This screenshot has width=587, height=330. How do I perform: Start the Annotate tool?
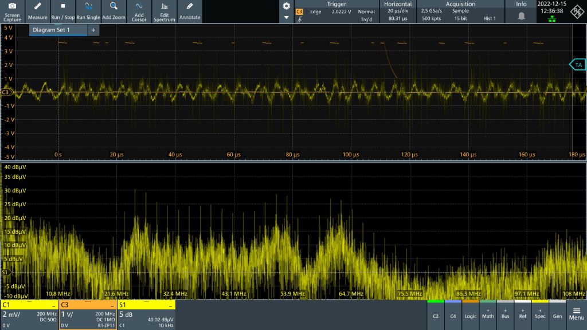point(189,10)
